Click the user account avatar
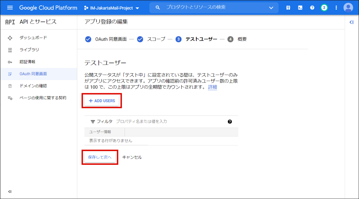The width and height of the screenshot is (359, 199). pos(348,8)
